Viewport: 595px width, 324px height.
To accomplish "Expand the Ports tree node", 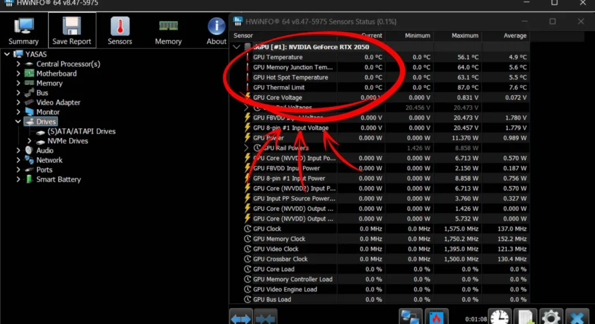I will 18,170.
